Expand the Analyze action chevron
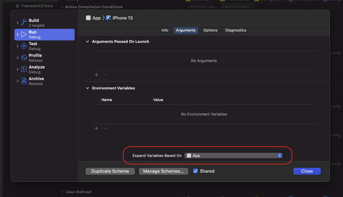 click(x=17, y=69)
